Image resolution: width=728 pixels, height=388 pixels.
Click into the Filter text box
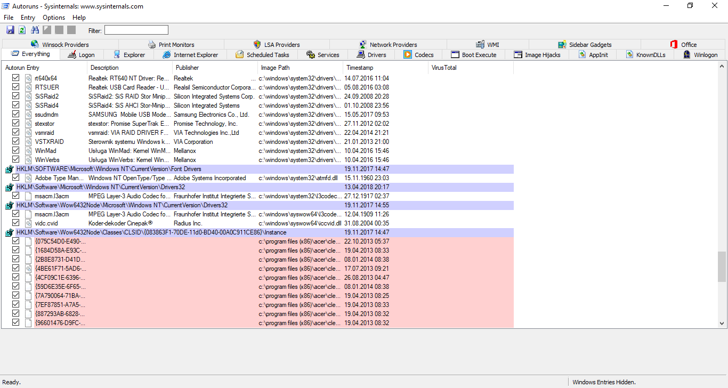coord(136,30)
